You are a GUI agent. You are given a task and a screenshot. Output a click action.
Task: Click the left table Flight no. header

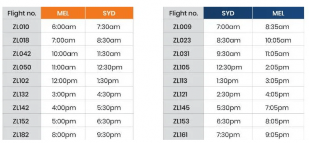(x=22, y=13)
